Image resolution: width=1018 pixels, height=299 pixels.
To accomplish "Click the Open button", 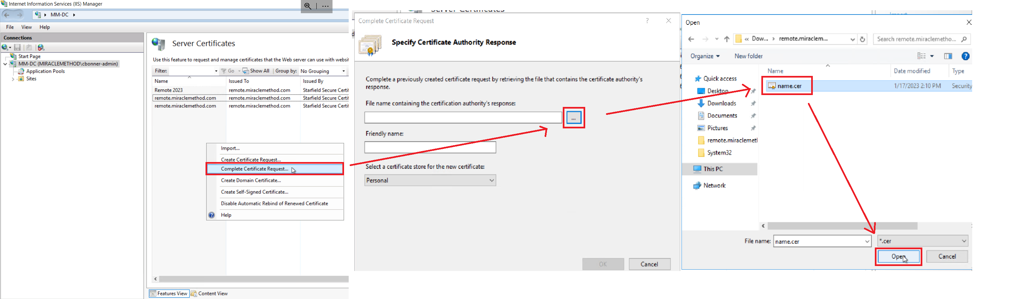I will click(898, 257).
